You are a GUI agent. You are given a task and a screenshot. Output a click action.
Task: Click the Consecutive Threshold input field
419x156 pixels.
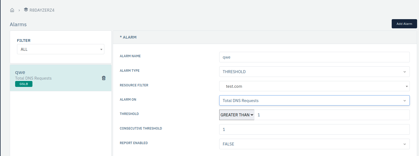[314, 129]
